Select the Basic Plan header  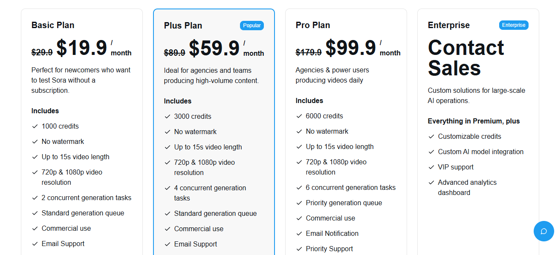(53, 25)
